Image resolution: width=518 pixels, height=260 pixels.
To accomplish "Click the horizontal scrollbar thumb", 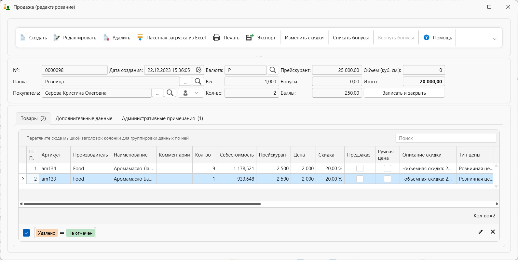I will coord(142,204).
